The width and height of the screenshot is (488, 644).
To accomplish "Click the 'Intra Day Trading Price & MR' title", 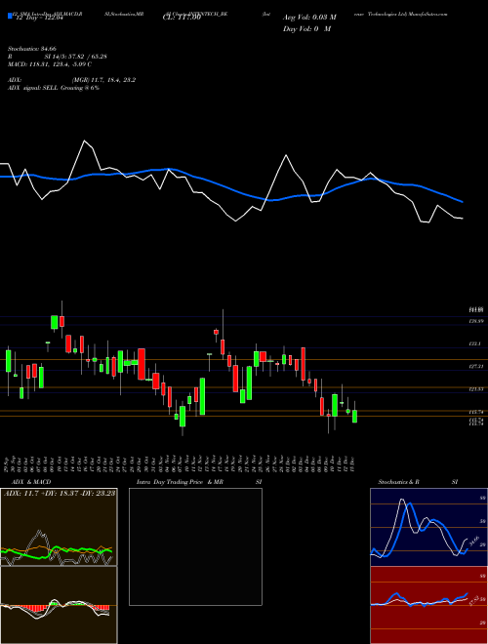I will (181, 482).
